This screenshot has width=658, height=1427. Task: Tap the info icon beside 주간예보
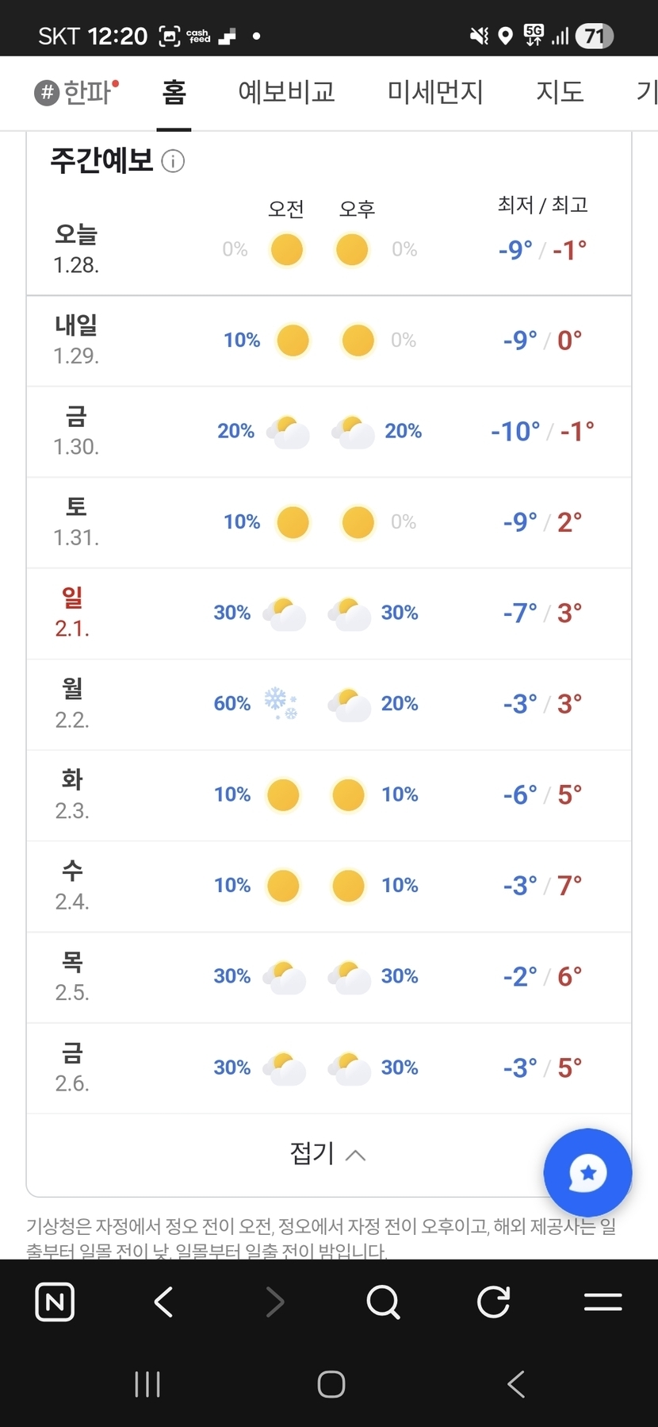[x=173, y=161]
